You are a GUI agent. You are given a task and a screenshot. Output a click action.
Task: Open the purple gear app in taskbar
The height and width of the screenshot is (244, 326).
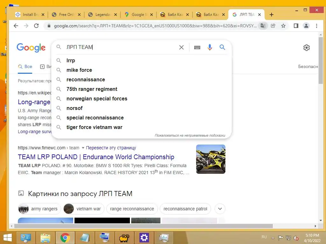point(144,238)
